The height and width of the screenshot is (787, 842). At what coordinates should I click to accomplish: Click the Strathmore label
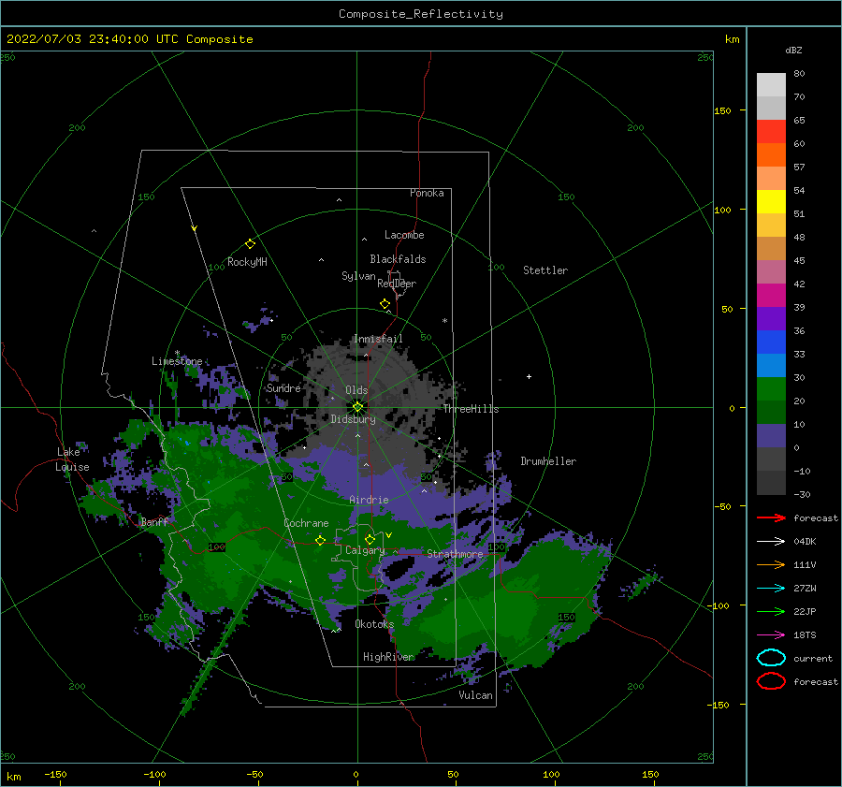455,554
